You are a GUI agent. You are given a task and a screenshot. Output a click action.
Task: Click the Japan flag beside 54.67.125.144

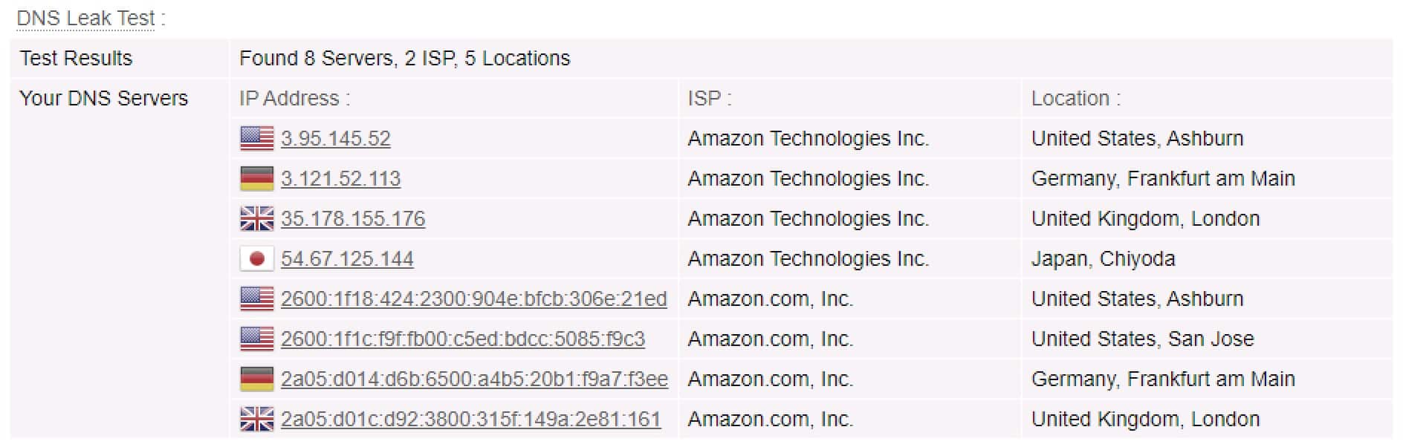(257, 259)
